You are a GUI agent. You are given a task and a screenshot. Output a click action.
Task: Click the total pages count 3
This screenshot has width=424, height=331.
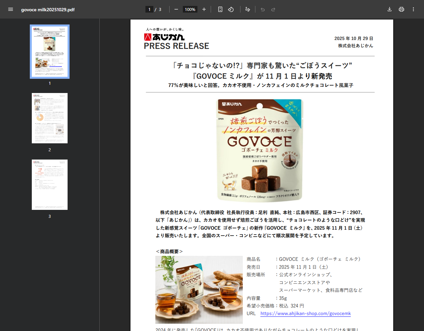pos(160,9)
